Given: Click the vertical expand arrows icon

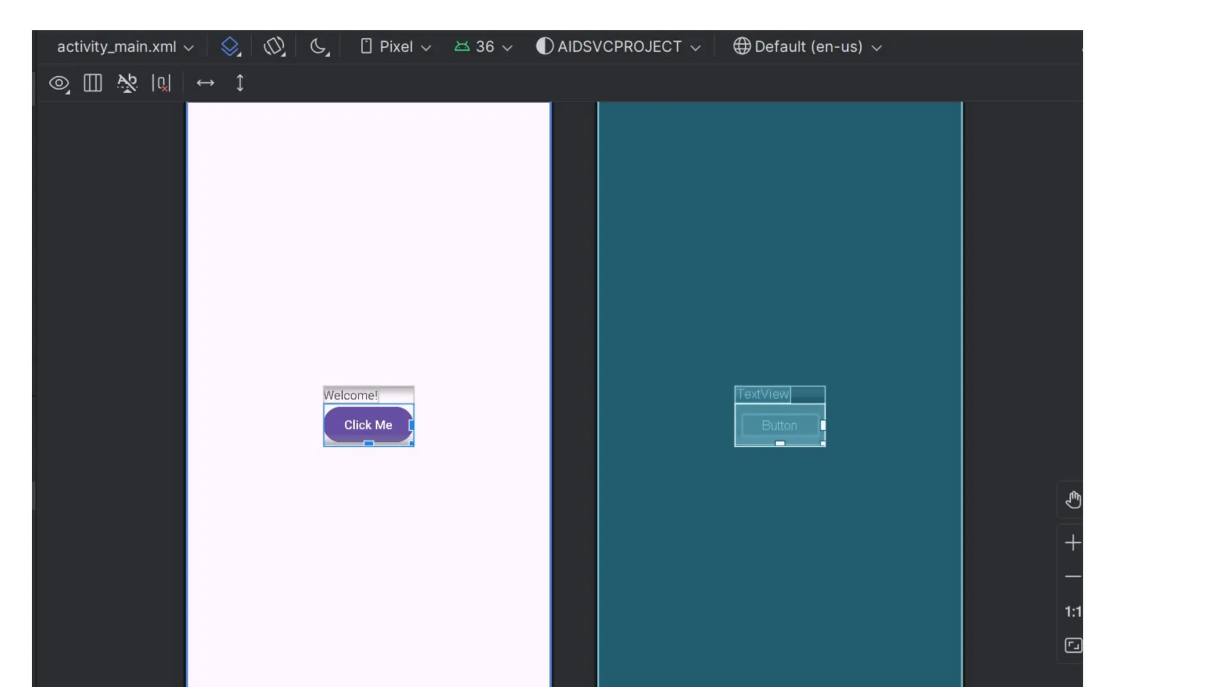Looking at the screenshot, I should click(240, 83).
